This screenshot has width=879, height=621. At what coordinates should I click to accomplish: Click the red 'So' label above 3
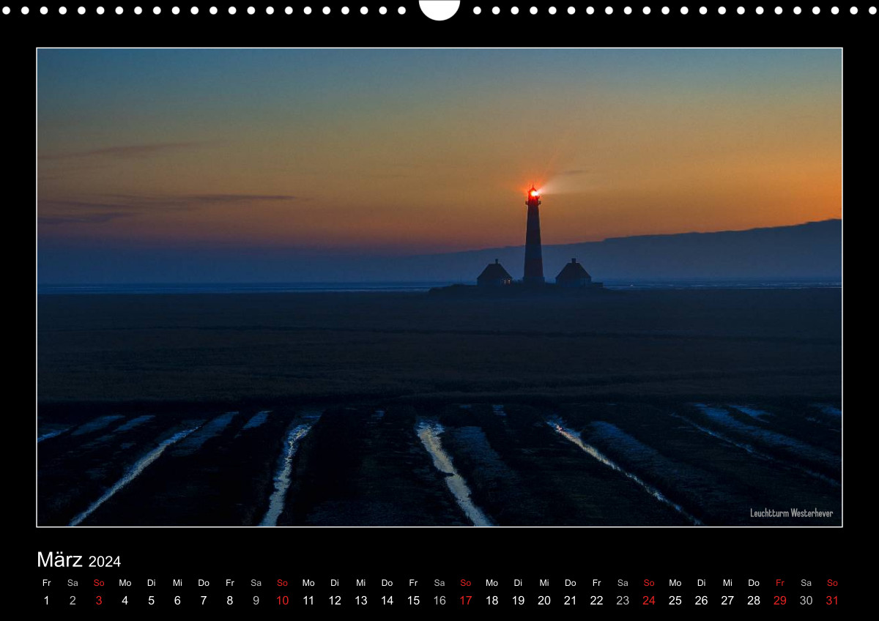click(x=99, y=583)
